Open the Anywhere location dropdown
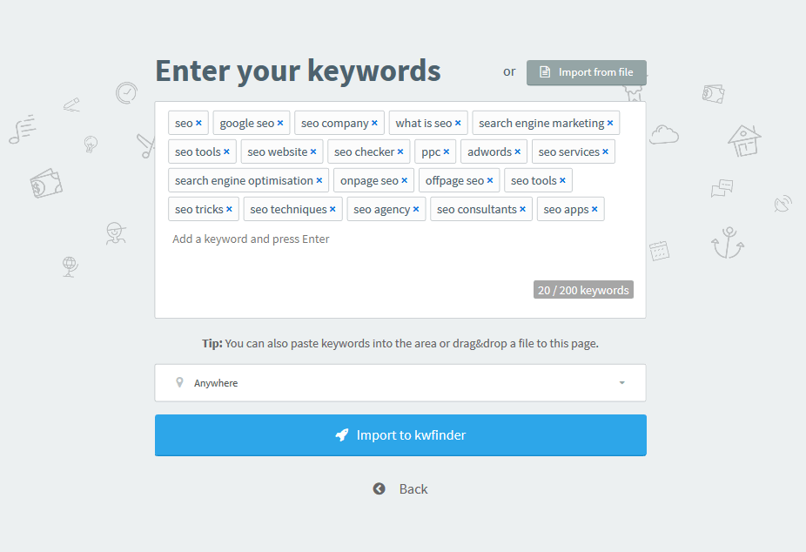Viewport: 806px width, 552px height. 400,383
